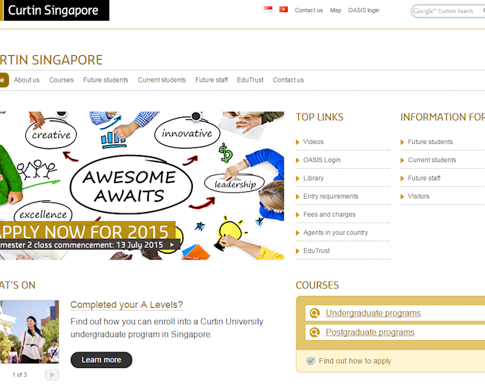Open the Future students menu item
Viewport: 485px width, 388px height.
105,80
